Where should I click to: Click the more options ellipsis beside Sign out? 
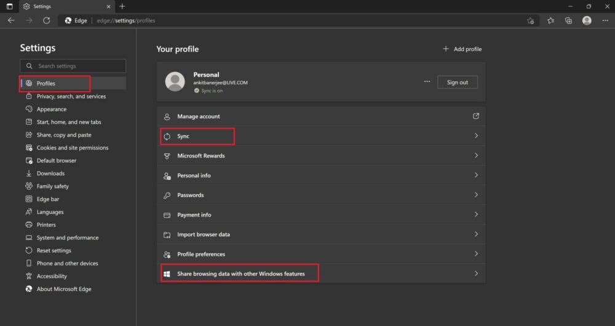tap(427, 82)
